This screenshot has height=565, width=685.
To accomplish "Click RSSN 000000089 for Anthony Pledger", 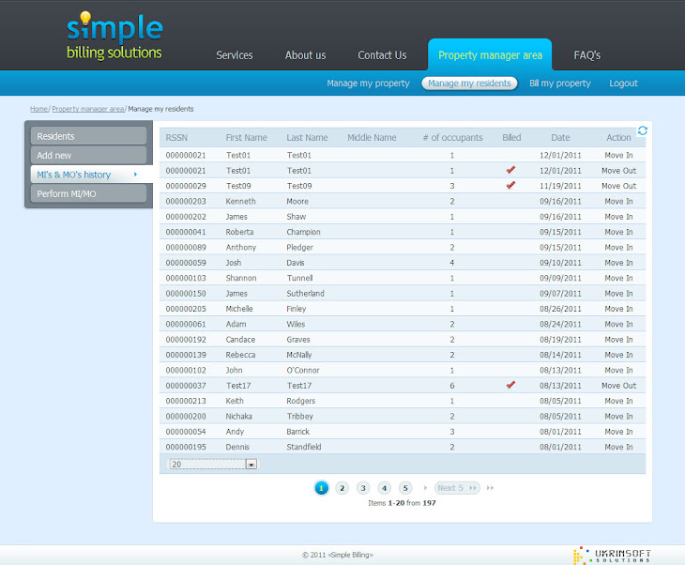I will (186, 248).
